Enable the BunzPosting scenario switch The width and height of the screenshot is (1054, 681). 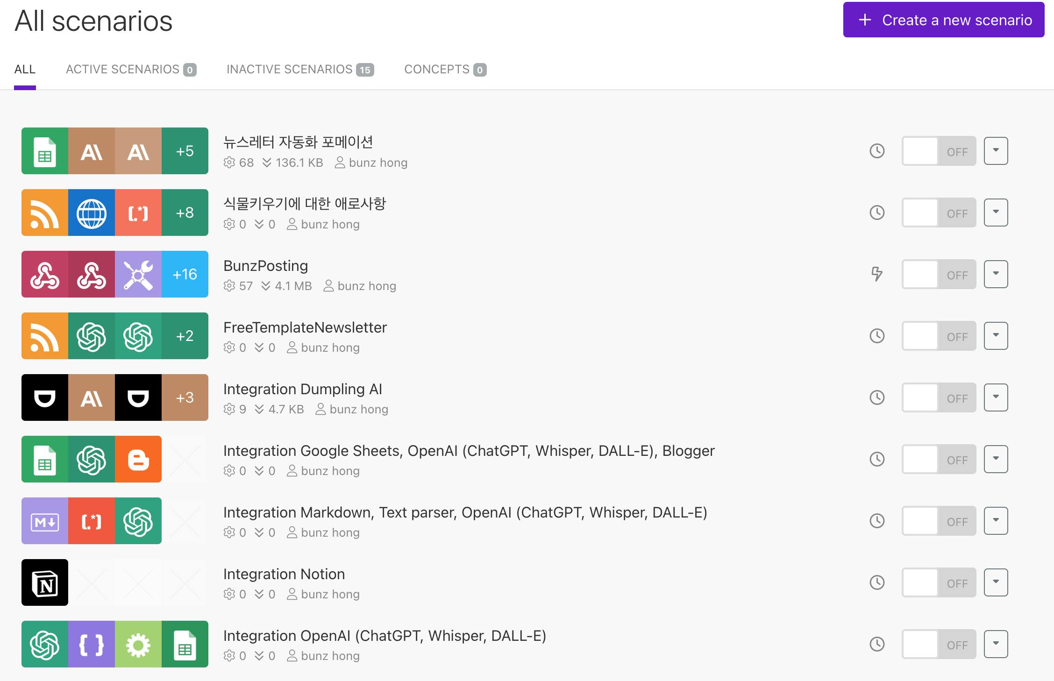pyautogui.click(x=939, y=274)
